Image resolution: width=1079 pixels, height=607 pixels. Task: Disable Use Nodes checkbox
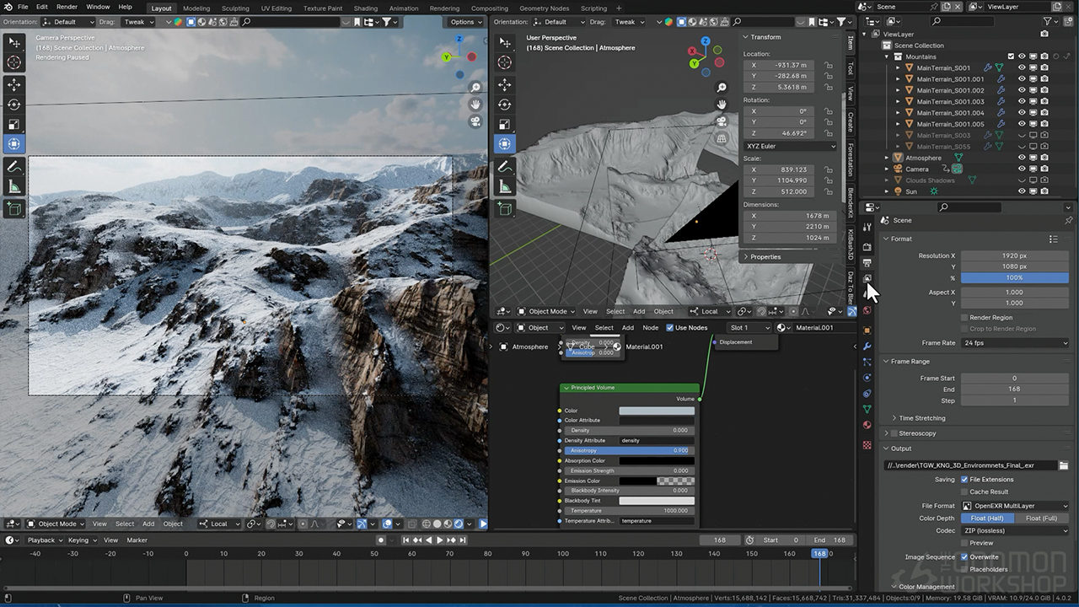pos(670,328)
